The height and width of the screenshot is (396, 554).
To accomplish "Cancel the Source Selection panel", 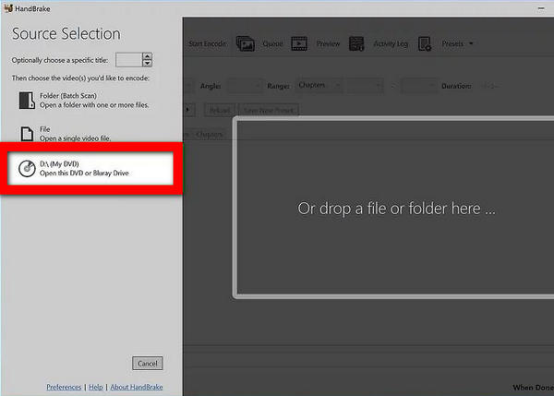I will click(x=148, y=363).
